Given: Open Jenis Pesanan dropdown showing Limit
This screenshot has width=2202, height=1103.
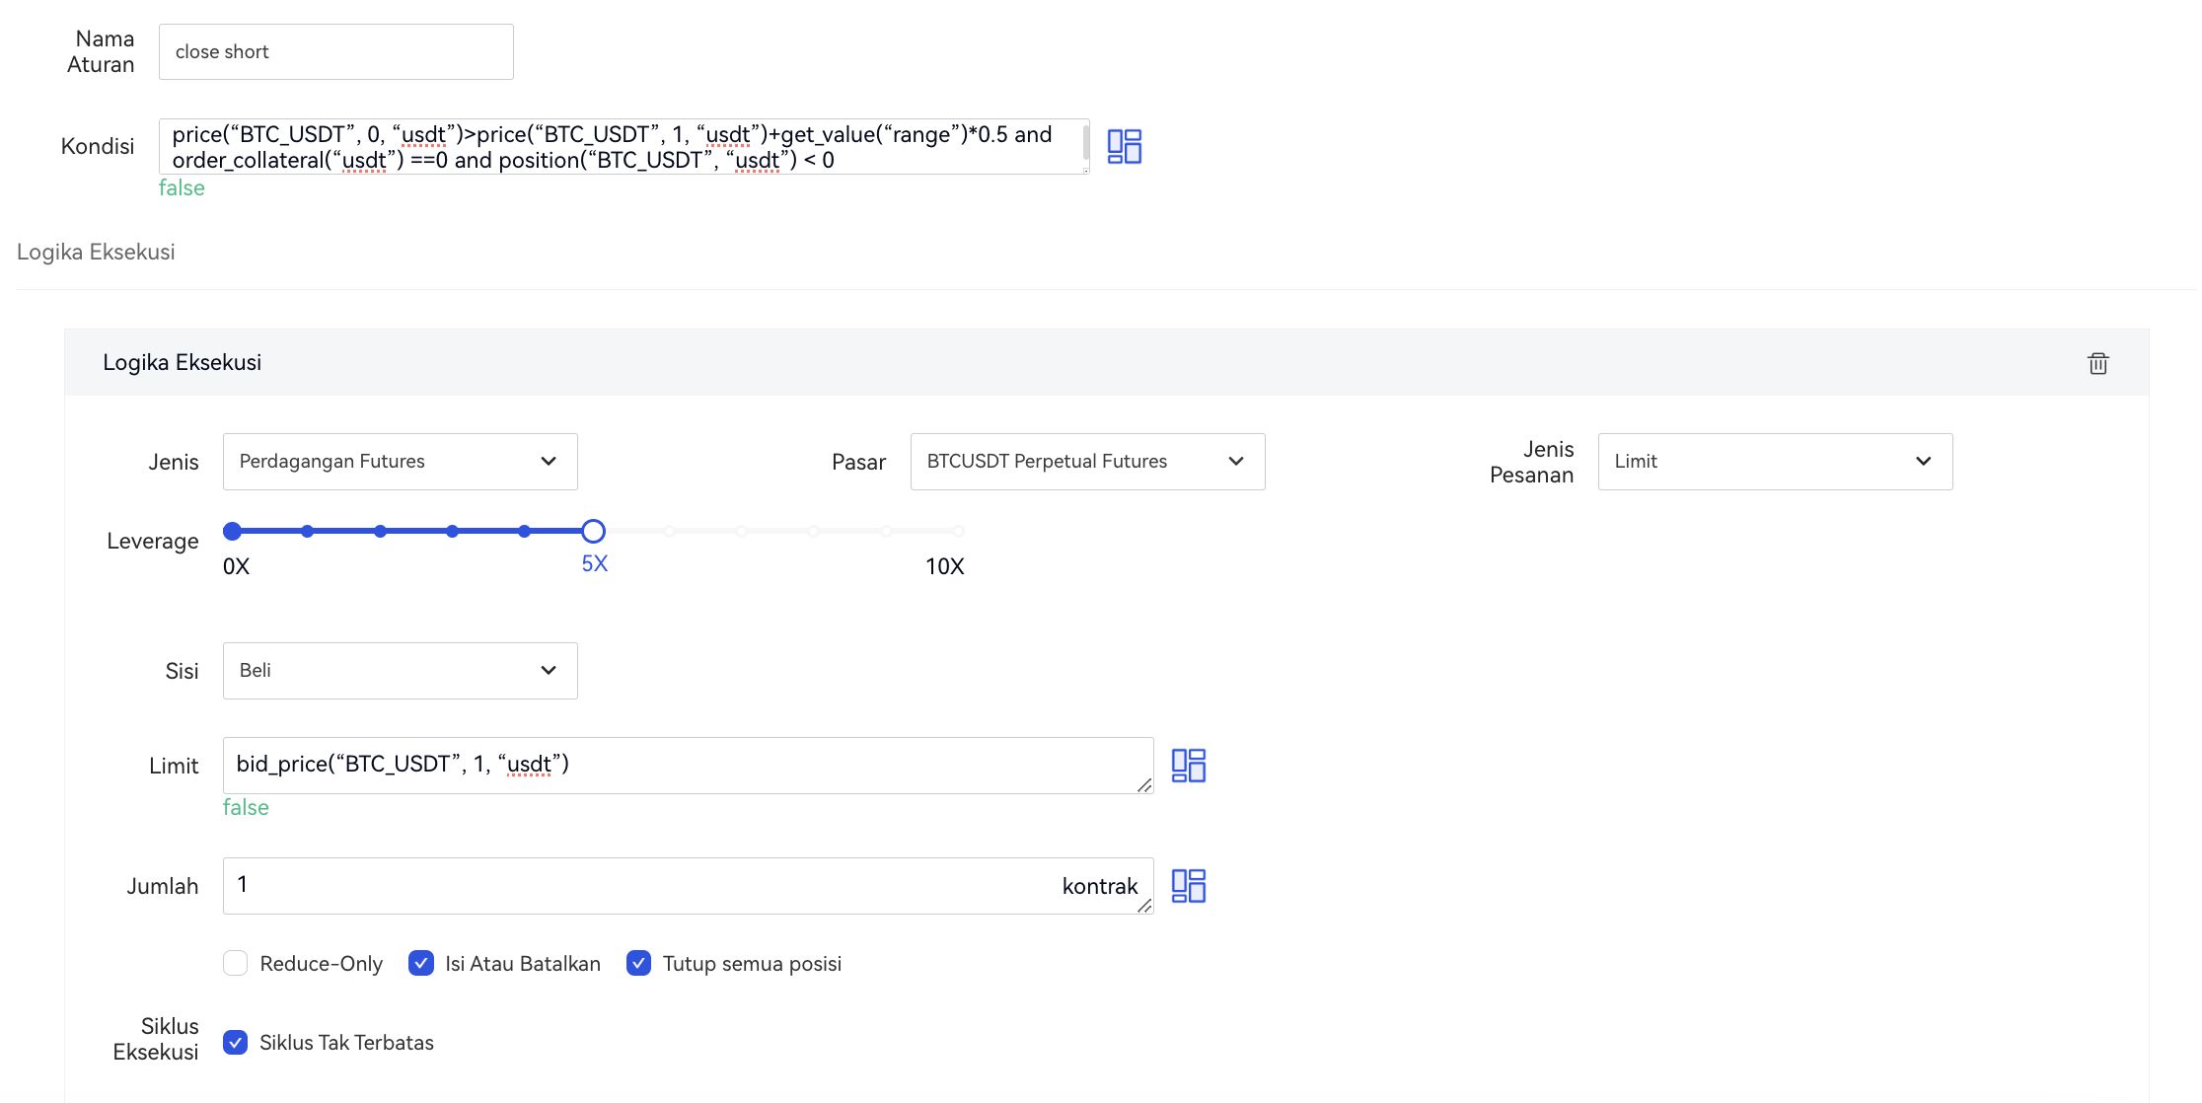Looking at the screenshot, I should coord(1774,462).
